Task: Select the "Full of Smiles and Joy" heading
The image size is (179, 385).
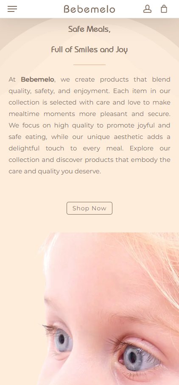Action: point(89,50)
